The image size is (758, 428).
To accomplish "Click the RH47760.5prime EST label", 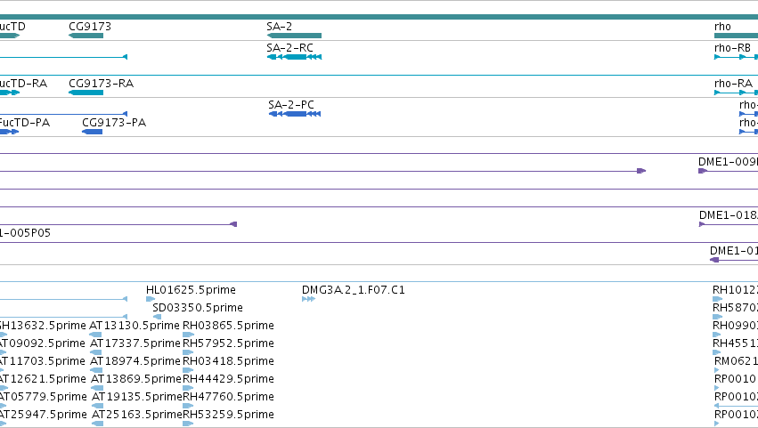I will tap(228, 397).
